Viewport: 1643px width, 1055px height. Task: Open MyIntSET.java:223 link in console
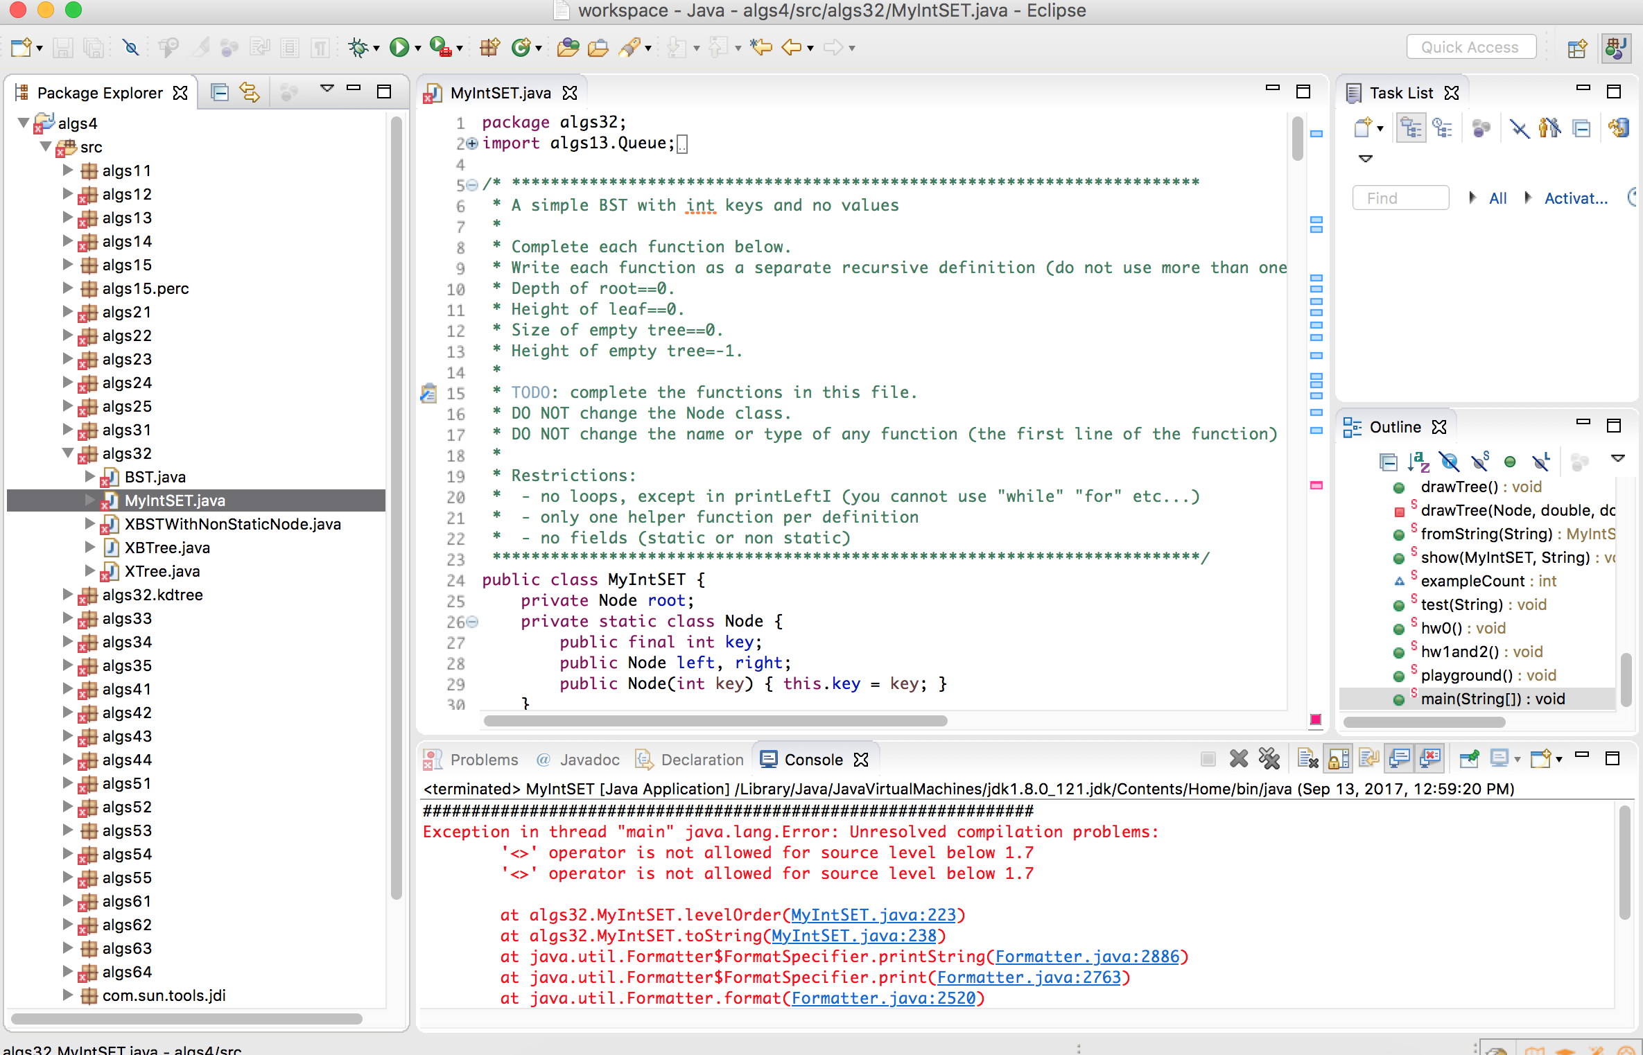pos(873,915)
